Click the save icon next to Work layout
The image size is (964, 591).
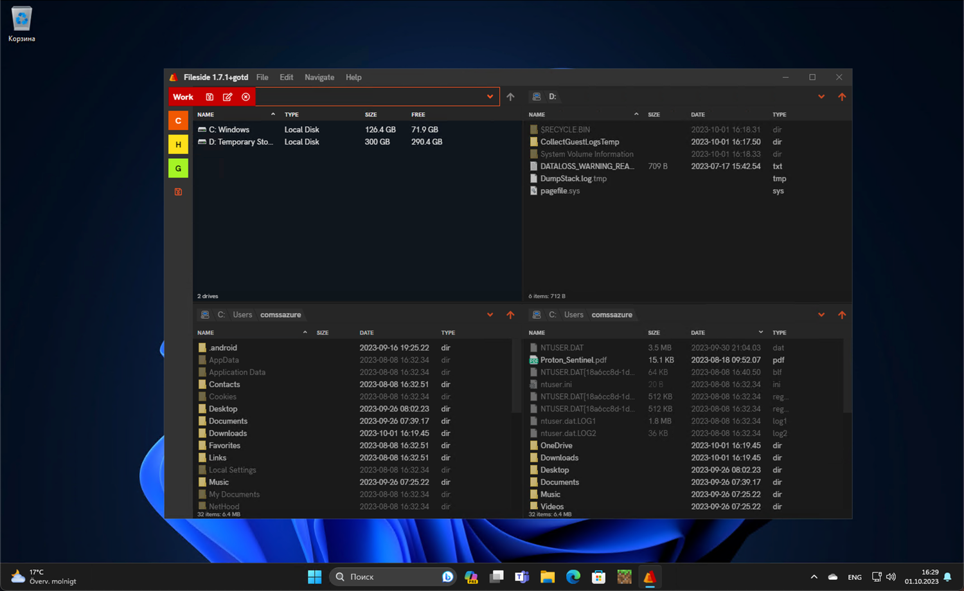click(210, 97)
